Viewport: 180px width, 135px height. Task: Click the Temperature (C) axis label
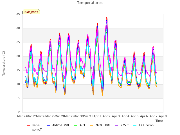click(4, 63)
